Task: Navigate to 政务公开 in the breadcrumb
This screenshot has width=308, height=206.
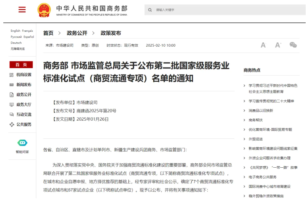Action: tap(77, 33)
